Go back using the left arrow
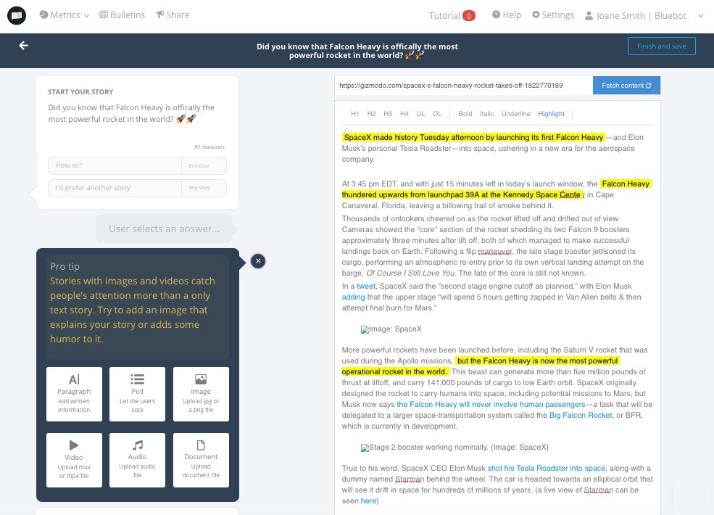This screenshot has height=515, width=714. pos(24,45)
